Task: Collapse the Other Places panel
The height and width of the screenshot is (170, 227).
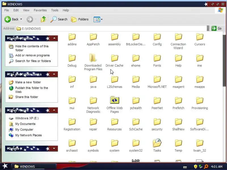Action: pyautogui.click(x=54, y=110)
